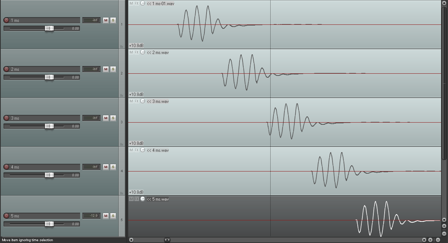The image size is (448, 243).
Task: Open item properties icon on 4 ms.wav
Action: coord(143,150)
